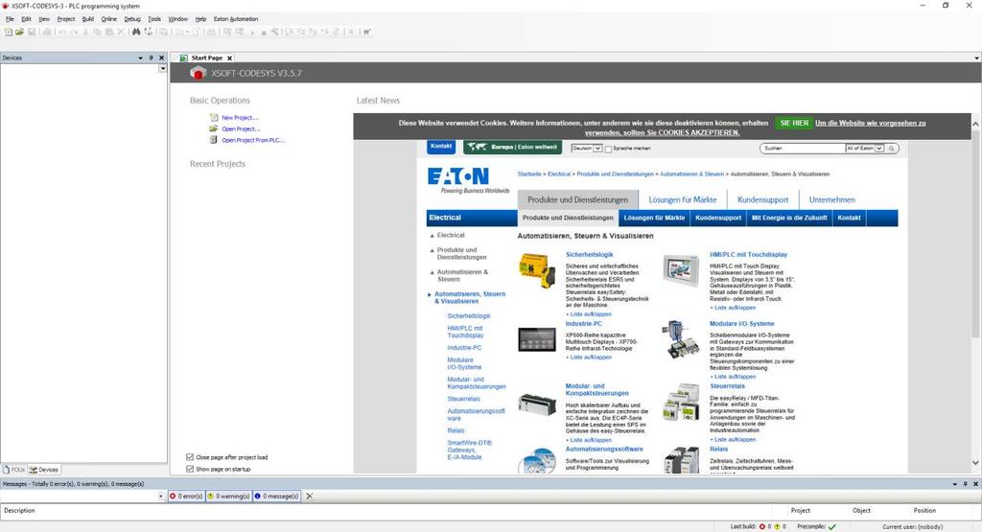Open the Industrie-PC link in left sidebar
The height and width of the screenshot is (532, 982).
click(x=464, y=347)
